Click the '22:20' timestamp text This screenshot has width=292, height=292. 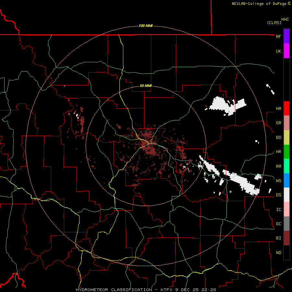[208, 290]
